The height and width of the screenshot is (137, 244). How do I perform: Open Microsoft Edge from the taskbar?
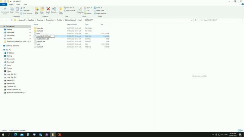[x=16, y=134]
